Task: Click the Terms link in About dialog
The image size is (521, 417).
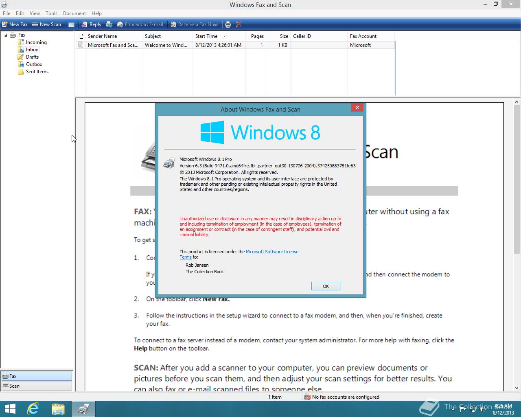Action: pyautogui.click(x=186, y=257)
